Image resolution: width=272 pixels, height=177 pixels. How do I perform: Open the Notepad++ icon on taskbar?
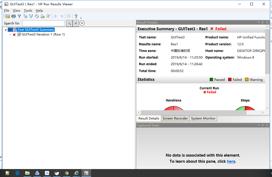7,173
